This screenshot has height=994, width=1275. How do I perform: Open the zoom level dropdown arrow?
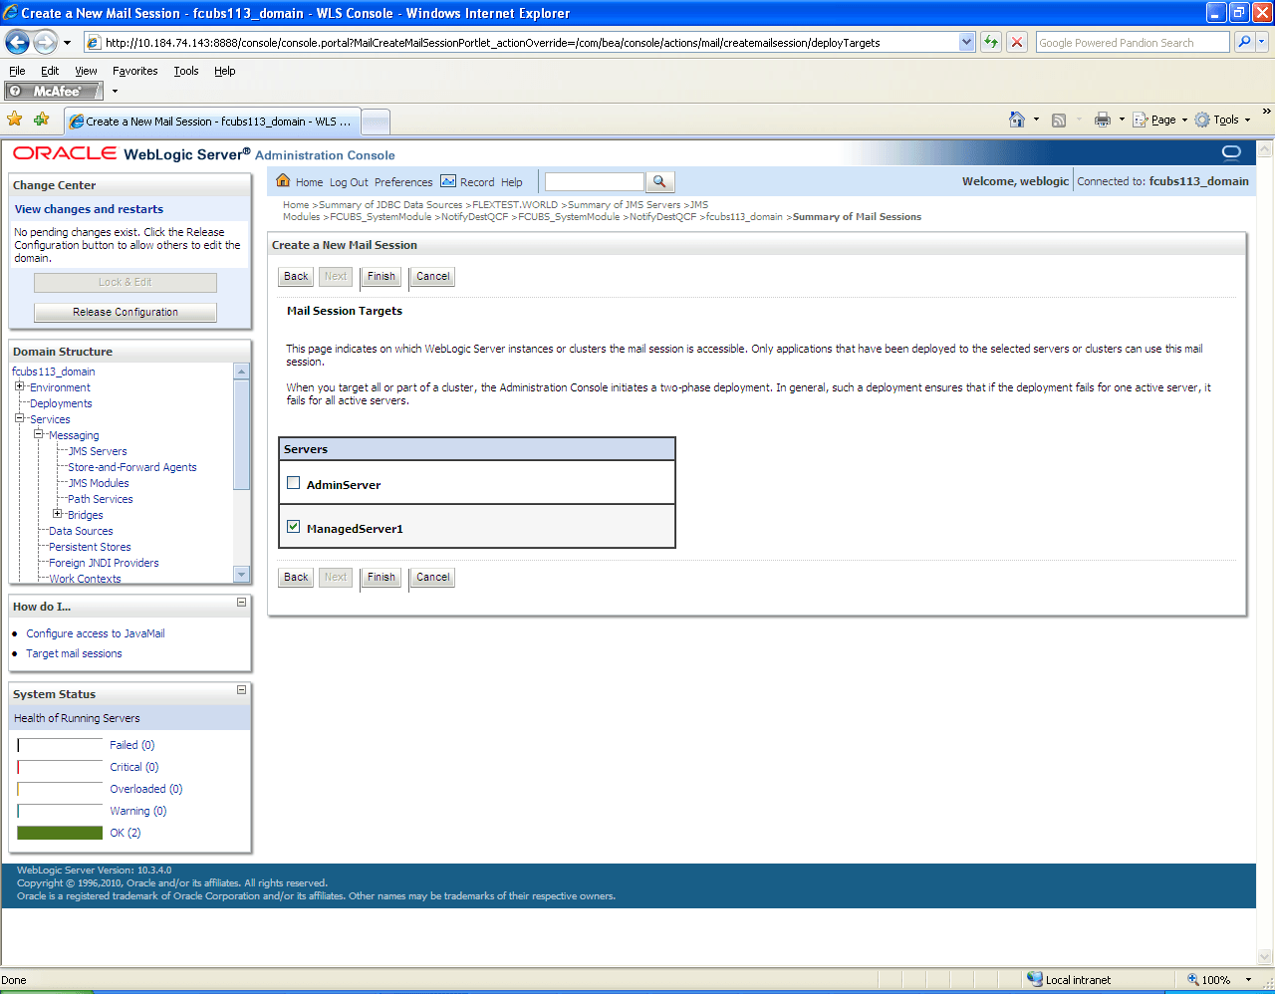(x=1248, y=980)
